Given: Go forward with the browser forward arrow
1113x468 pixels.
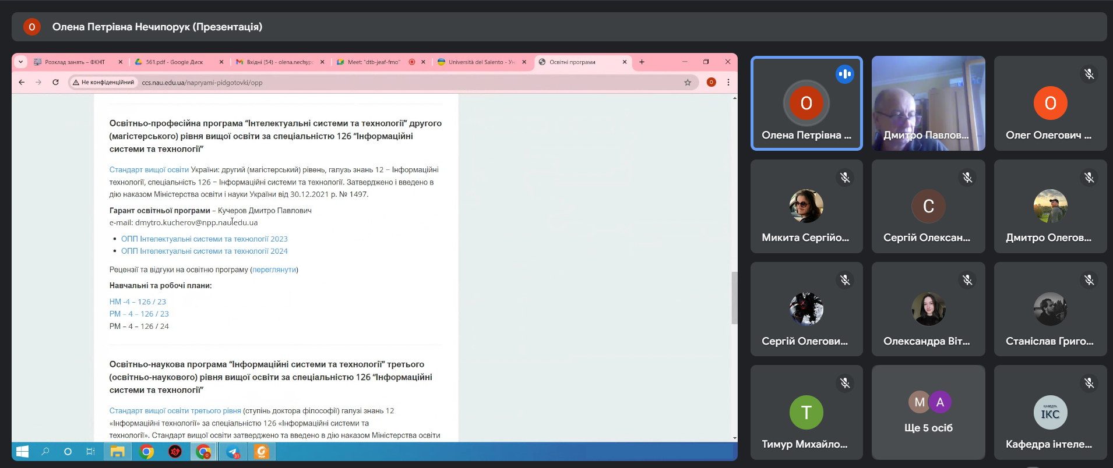Looking at the screenshot, I should (x=38, y=82).
